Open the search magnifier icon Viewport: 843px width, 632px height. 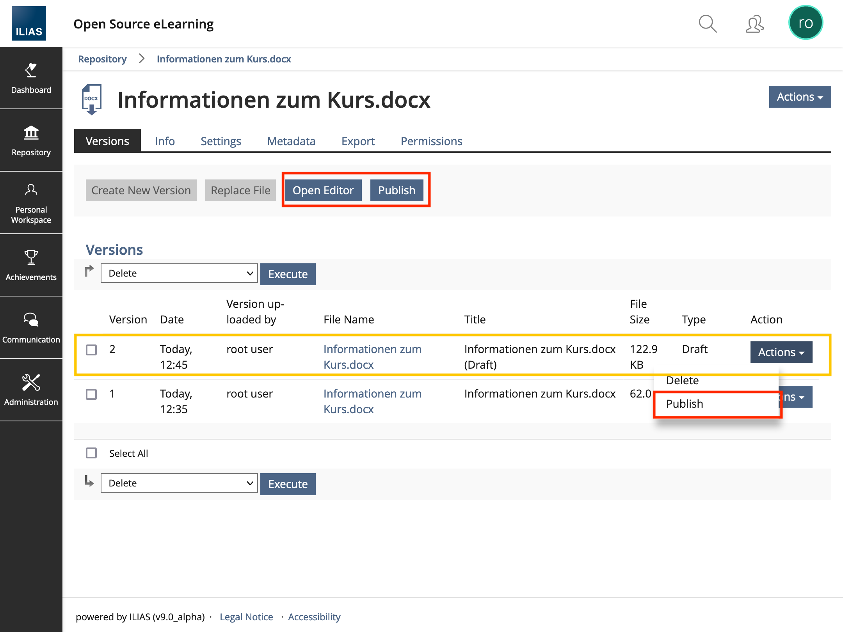(x=707, y=24)
